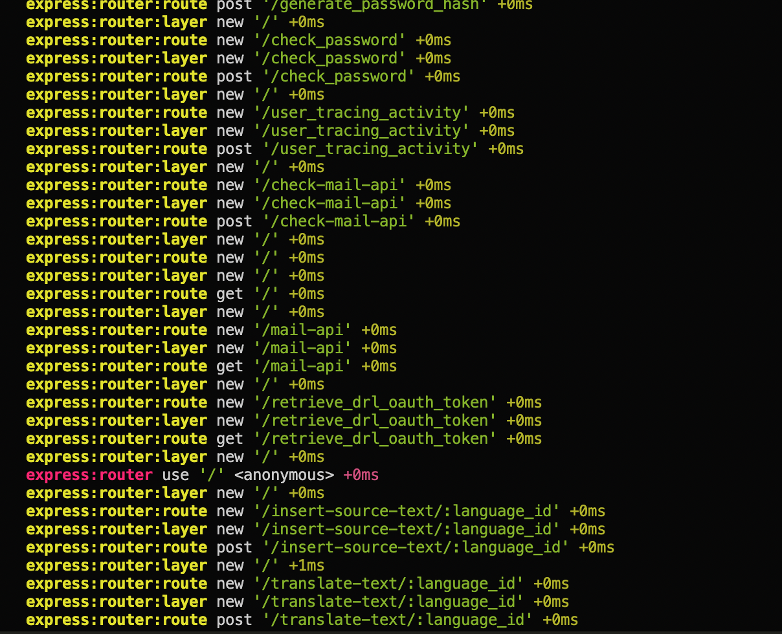Click path in route new '/check-mail-api' line
Viewport: 782px width, 634px height.
pyautogui.click(x=330, y=185)
